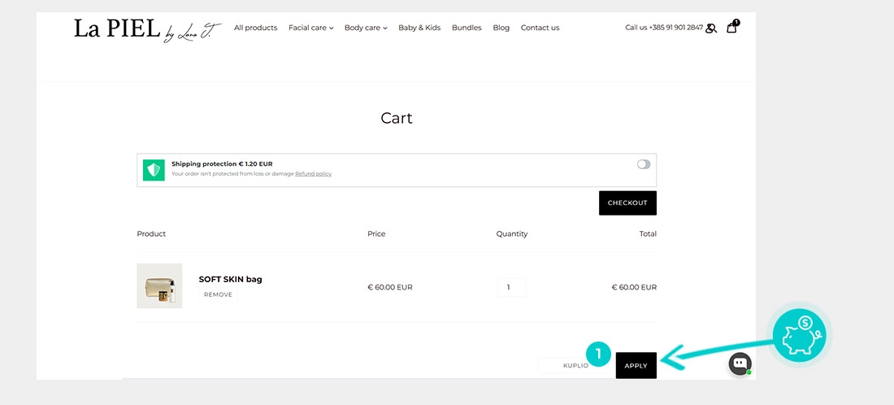Click the Shipping protection € 1.20 EUR text
This screenshot has width=894, height=405.
coord(222,163)
